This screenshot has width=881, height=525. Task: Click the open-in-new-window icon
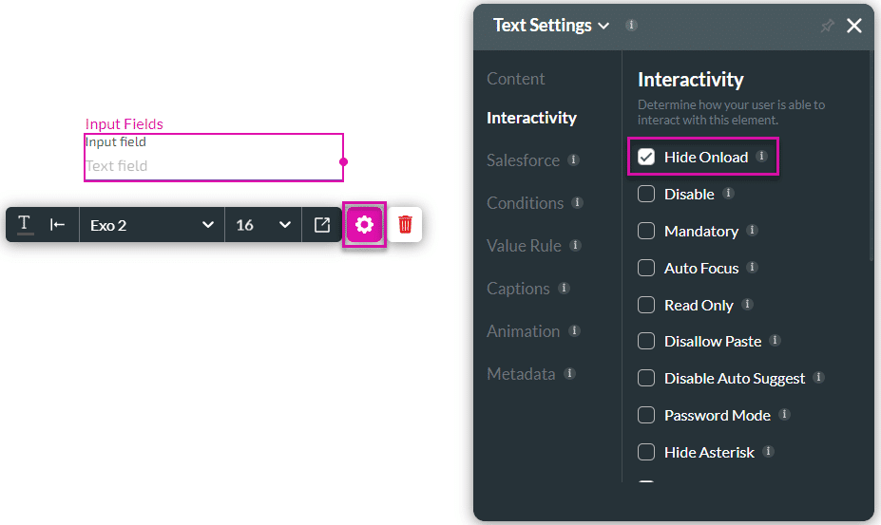tap(322, 225)
